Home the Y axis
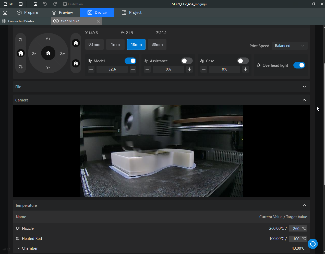The height and width of the screenshot is (254, 325). [x=76, y=63]
